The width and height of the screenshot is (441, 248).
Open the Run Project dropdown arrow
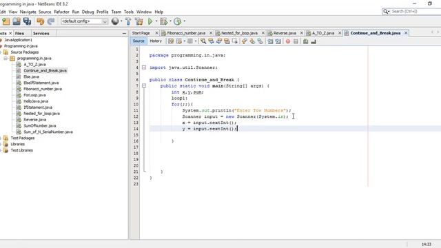click(156, 21)
